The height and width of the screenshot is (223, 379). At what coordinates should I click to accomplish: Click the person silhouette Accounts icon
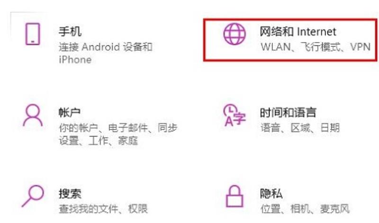coord(33,115)
